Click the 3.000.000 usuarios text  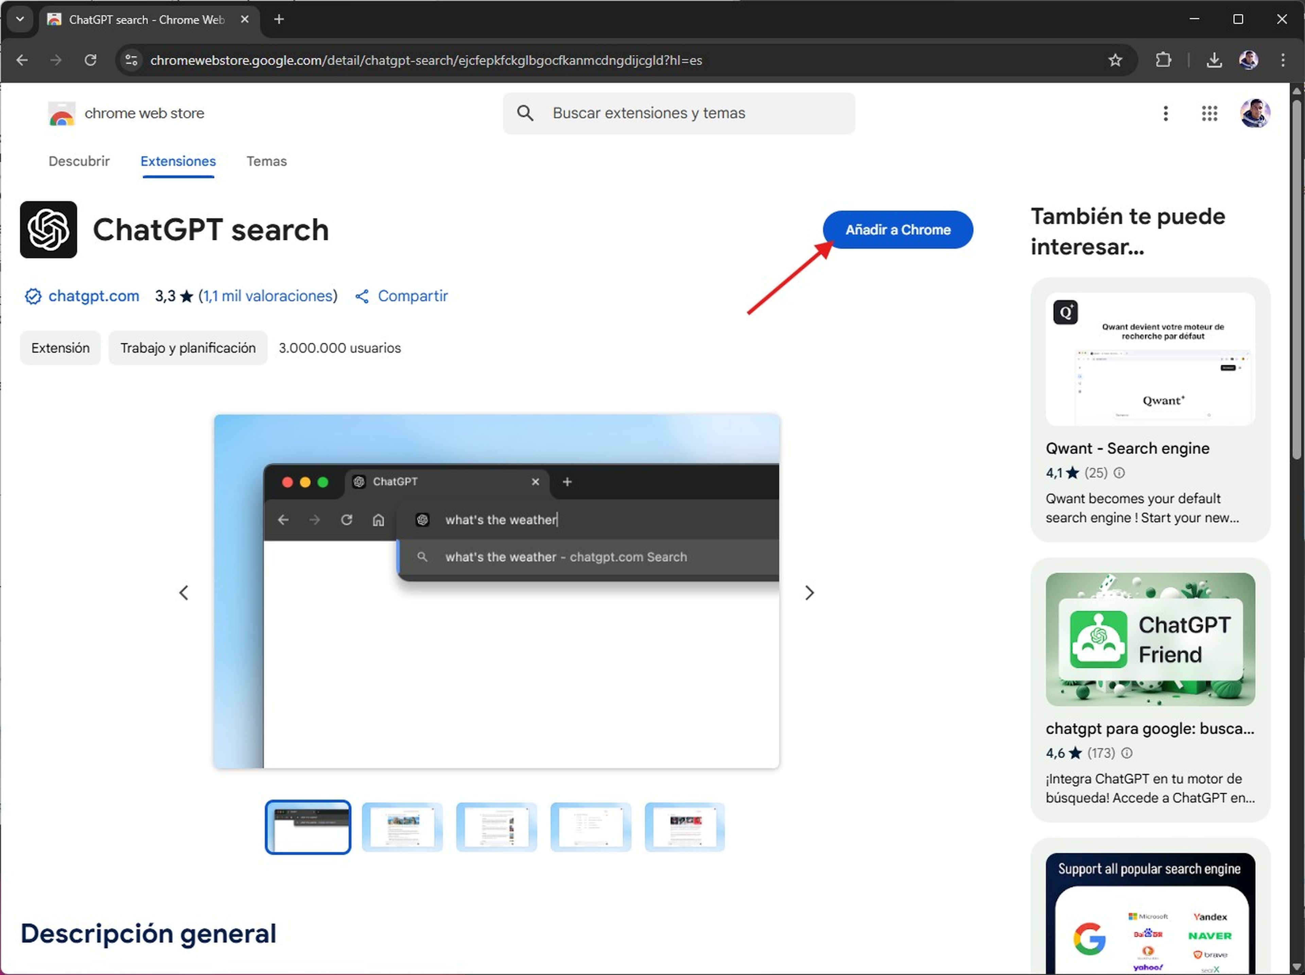pyautogui.click(x=340, y=348)
